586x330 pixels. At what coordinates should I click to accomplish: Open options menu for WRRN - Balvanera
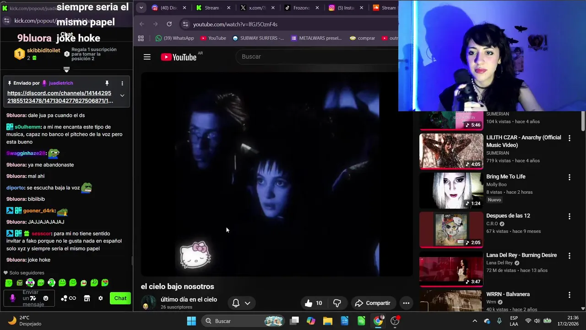tap(570, 295)
